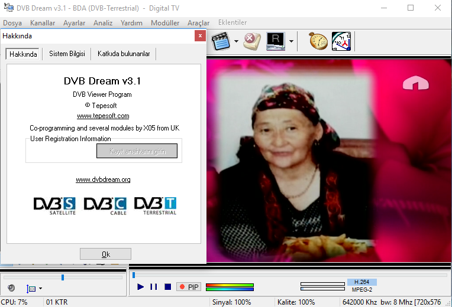Image resolution: width=452 pixels, height=307 pixels.
Task: Click the Kalite: 100% status entry
Action: click(x=296, y=302)
